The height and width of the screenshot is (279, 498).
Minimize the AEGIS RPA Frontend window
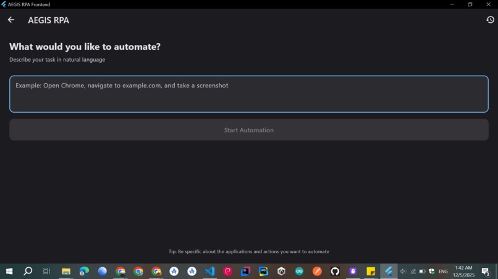click(x=452, y=4)
